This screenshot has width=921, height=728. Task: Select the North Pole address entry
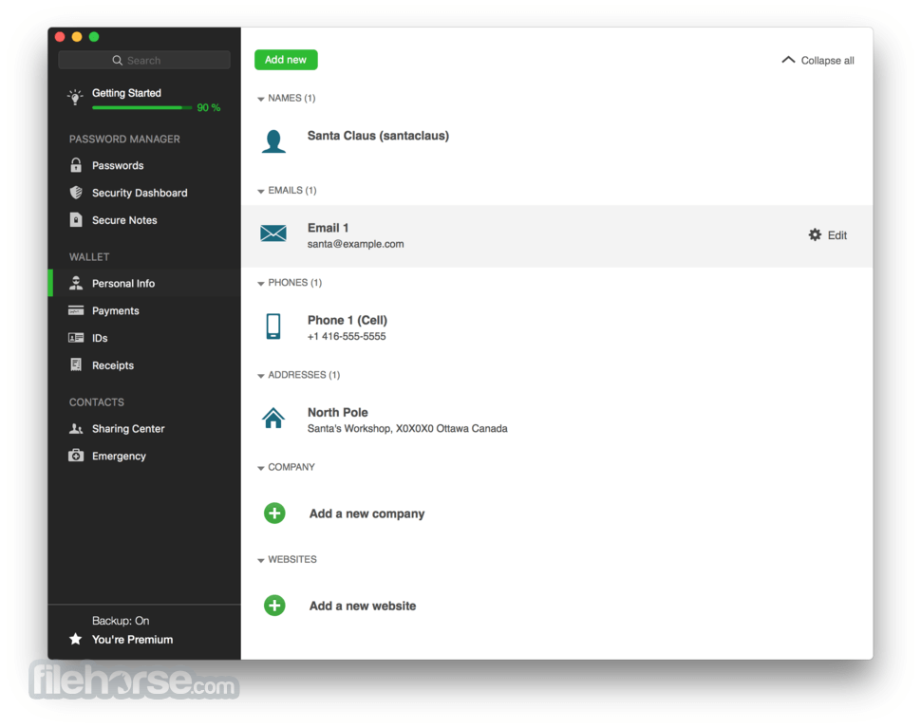click(338, 412)
